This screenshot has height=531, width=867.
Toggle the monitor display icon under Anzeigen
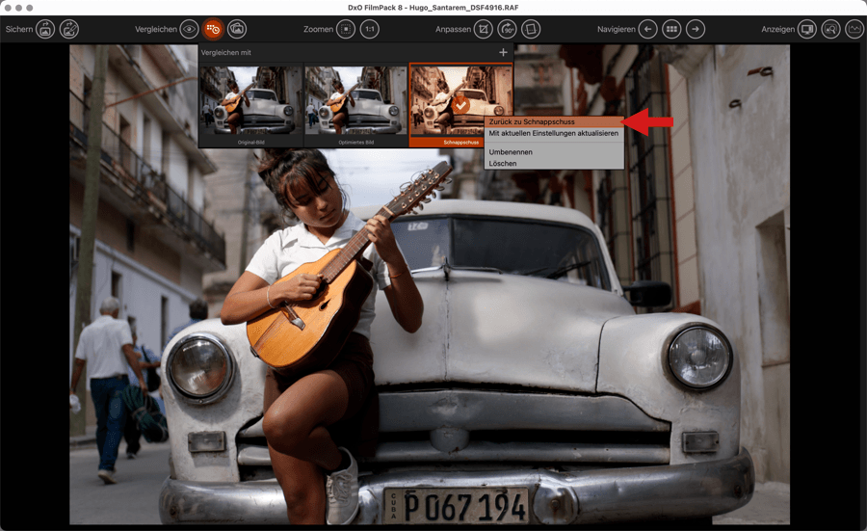click(806, 29)
